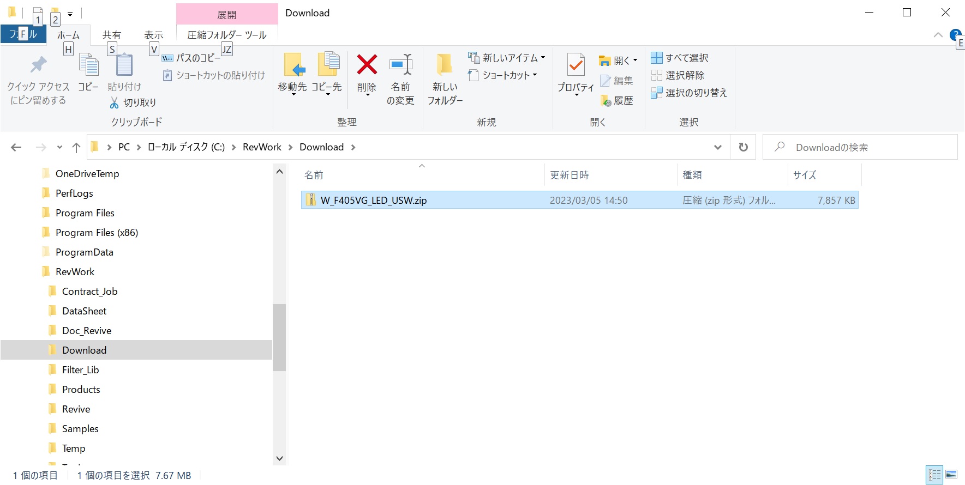
Task: Sort by Date modified column header
Action: 611,175
